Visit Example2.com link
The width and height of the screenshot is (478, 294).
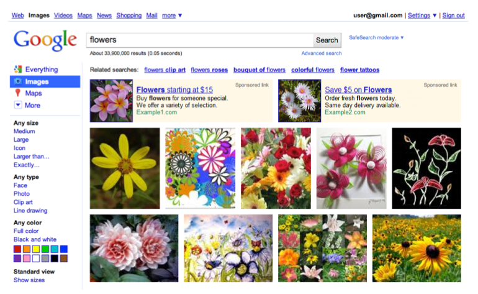point(345,113)
